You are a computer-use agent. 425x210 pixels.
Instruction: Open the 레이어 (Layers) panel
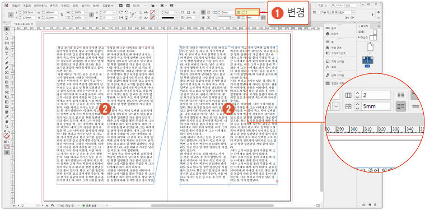pyautogui.click(x=333, y=34)
